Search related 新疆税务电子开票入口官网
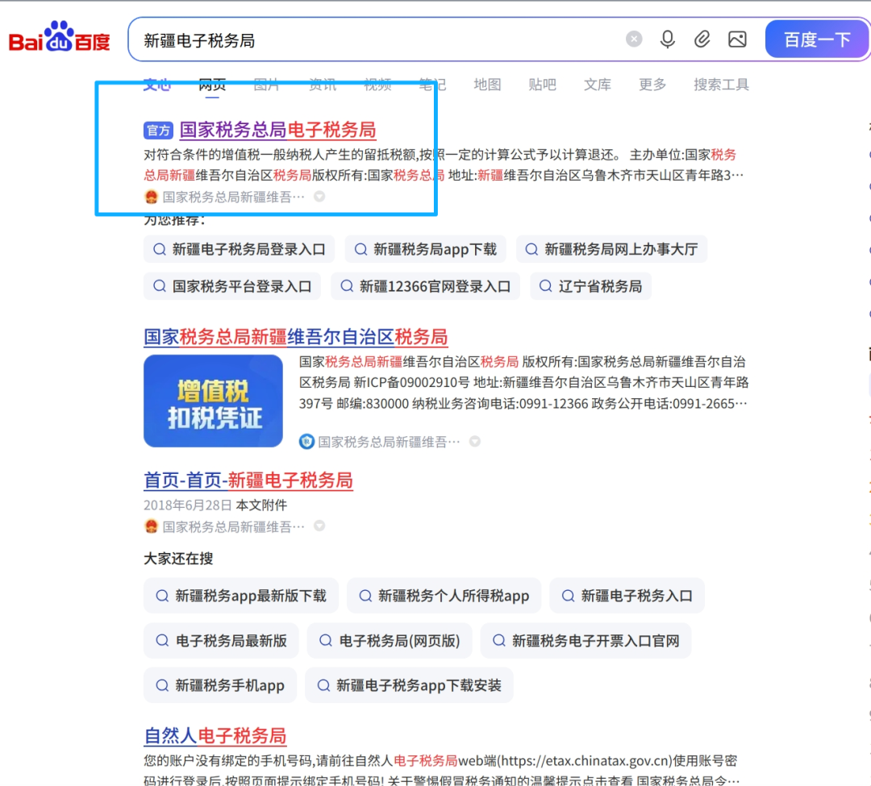Image resolution: width=871 pixels, height=786 pixels. click(x=586, y=641)
